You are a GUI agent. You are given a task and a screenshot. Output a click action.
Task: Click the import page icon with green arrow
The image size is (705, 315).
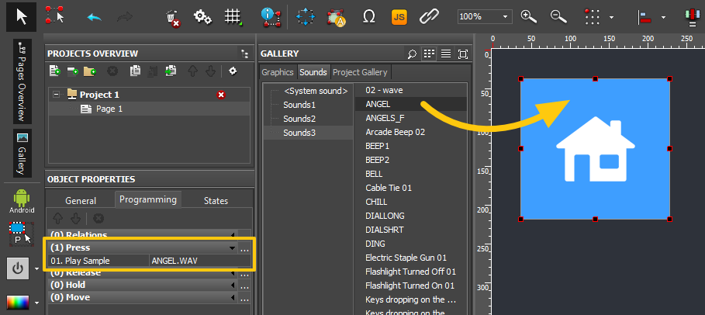click(171, 71)
